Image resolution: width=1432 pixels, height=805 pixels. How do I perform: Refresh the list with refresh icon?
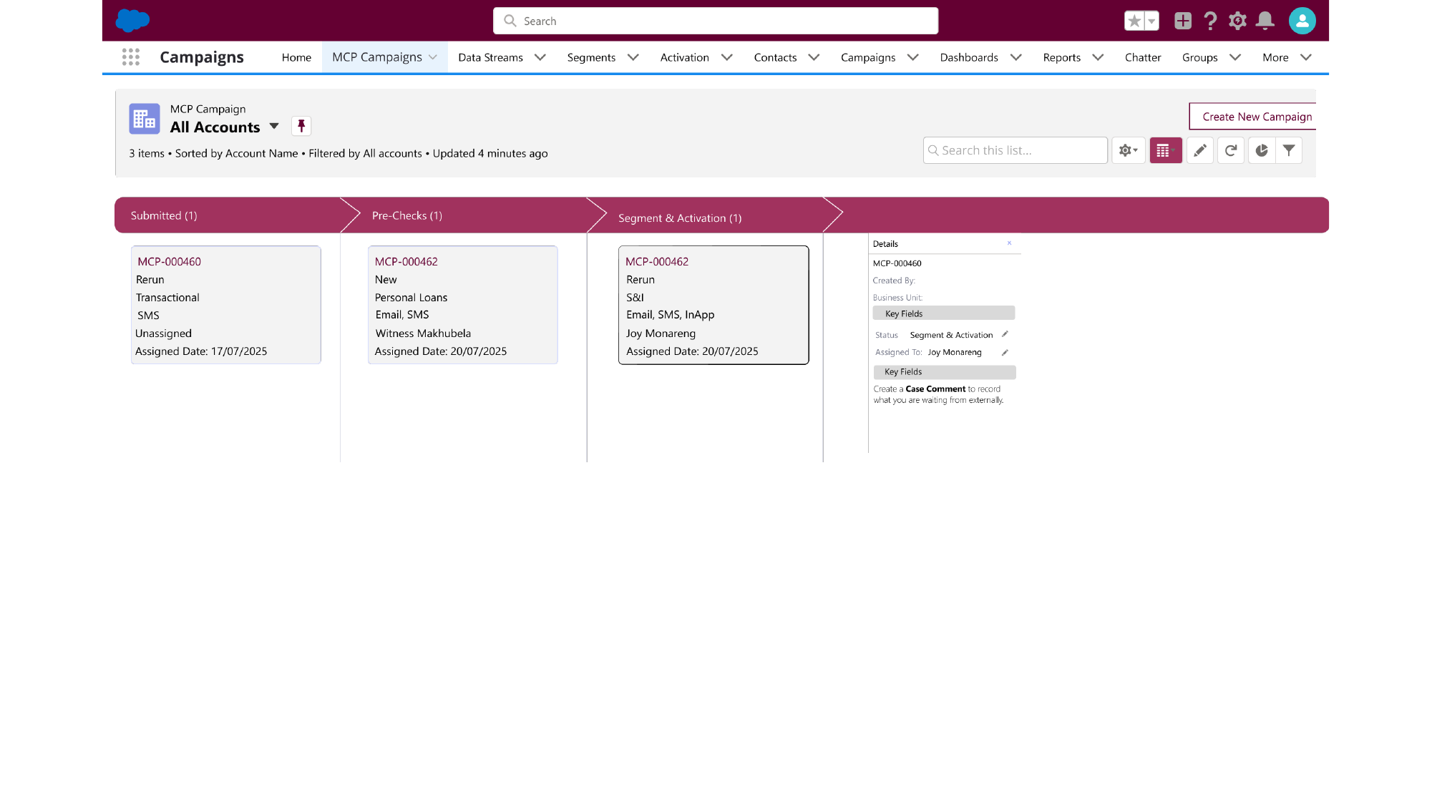click(1231, 150)
